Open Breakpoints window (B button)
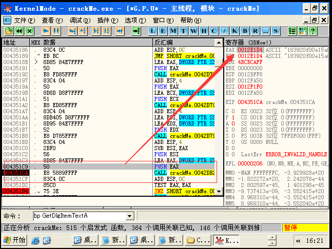The width and height of the screenshot is (332, 249). [x=245, y=31]
